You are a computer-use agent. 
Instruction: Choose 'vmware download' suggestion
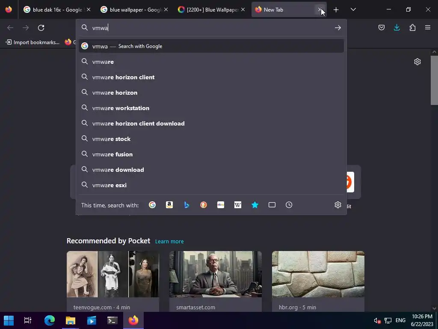[x=211, y=170]
